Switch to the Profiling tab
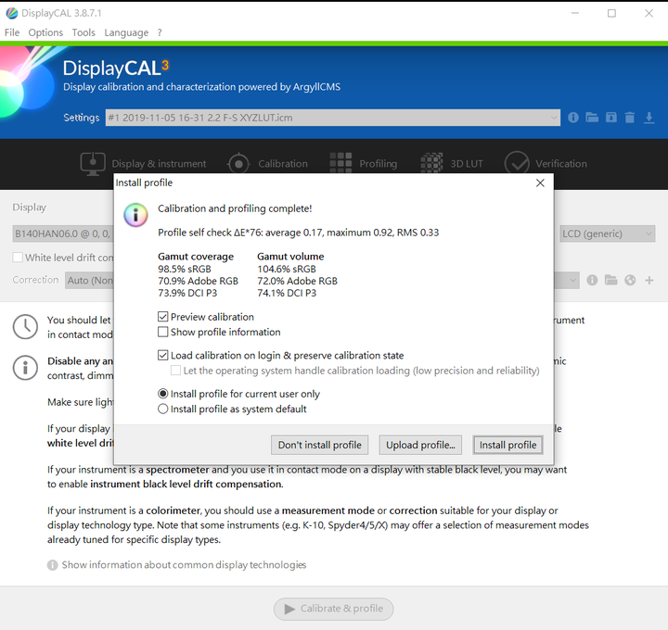The width and height of the screenshot is (668, 630). point(364,164)
